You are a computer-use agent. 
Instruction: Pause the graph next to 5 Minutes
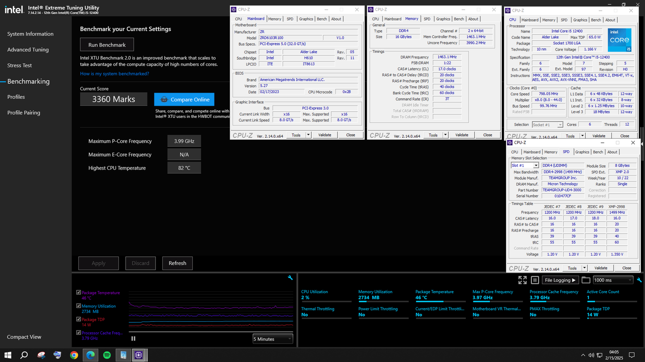(x=133, y=339)
